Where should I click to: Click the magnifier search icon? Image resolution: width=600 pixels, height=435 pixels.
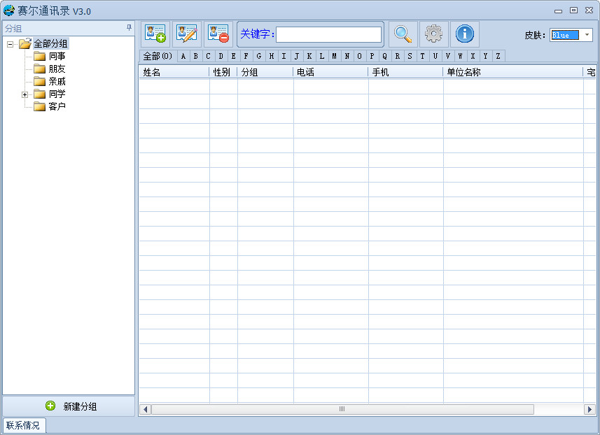click(x=403, y=34)
